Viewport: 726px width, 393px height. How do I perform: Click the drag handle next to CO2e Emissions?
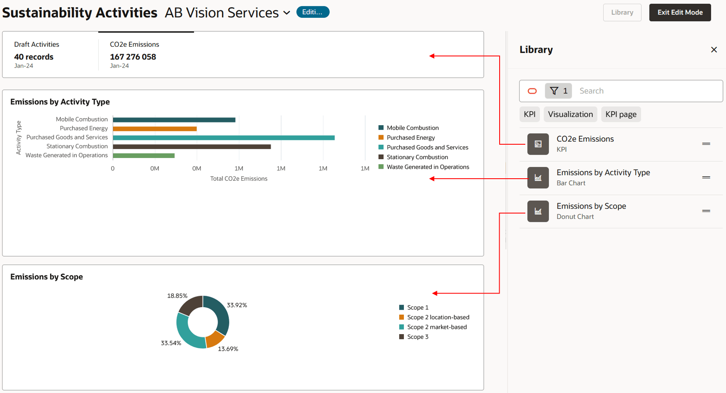click(x=706, y=144)
